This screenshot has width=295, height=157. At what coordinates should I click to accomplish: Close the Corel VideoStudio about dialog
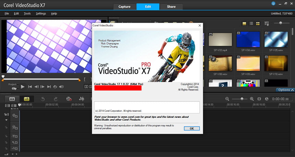[x=200, y=25]
